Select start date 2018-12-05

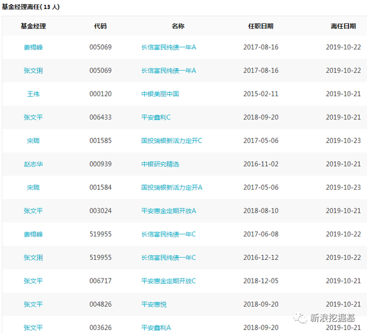[x=261, y=281]
